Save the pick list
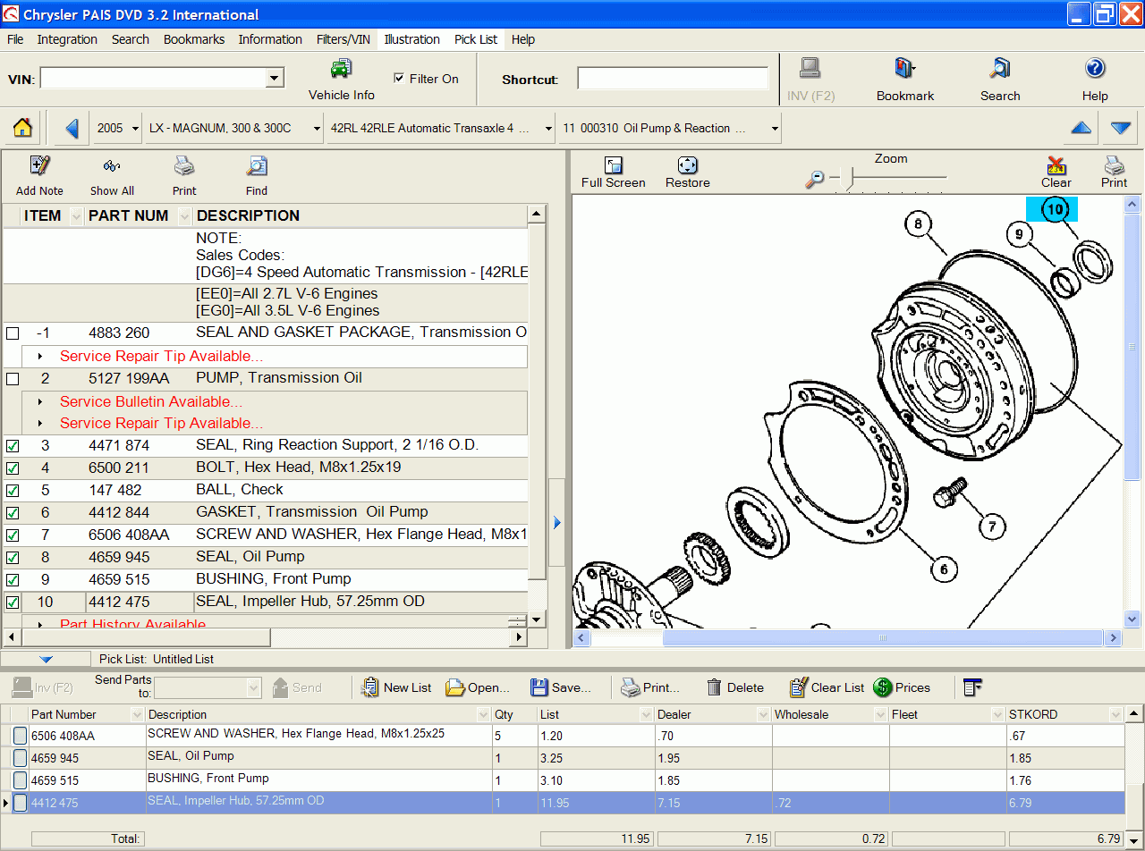Screen dimensions: 1145x851 (x=561, y=687)
